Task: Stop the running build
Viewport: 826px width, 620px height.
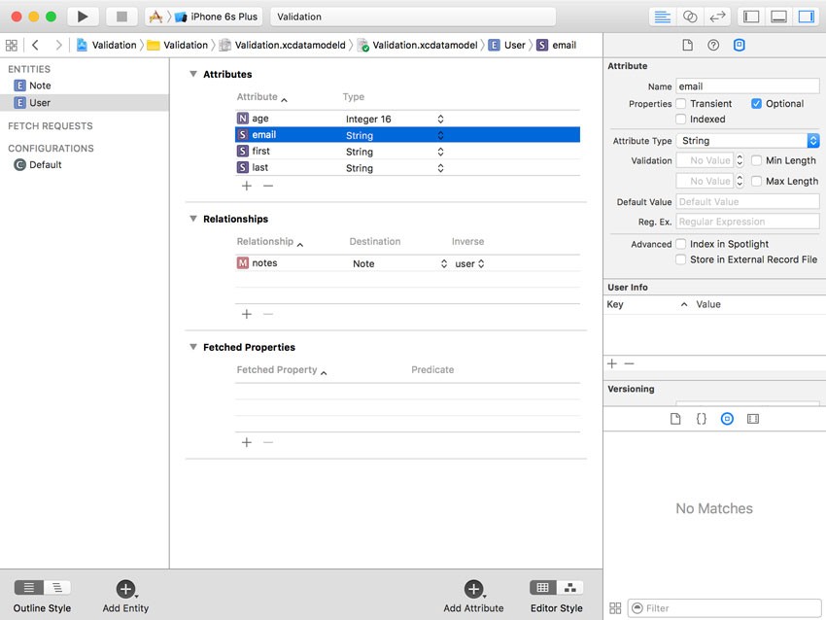Action: [x=121, y=17]
